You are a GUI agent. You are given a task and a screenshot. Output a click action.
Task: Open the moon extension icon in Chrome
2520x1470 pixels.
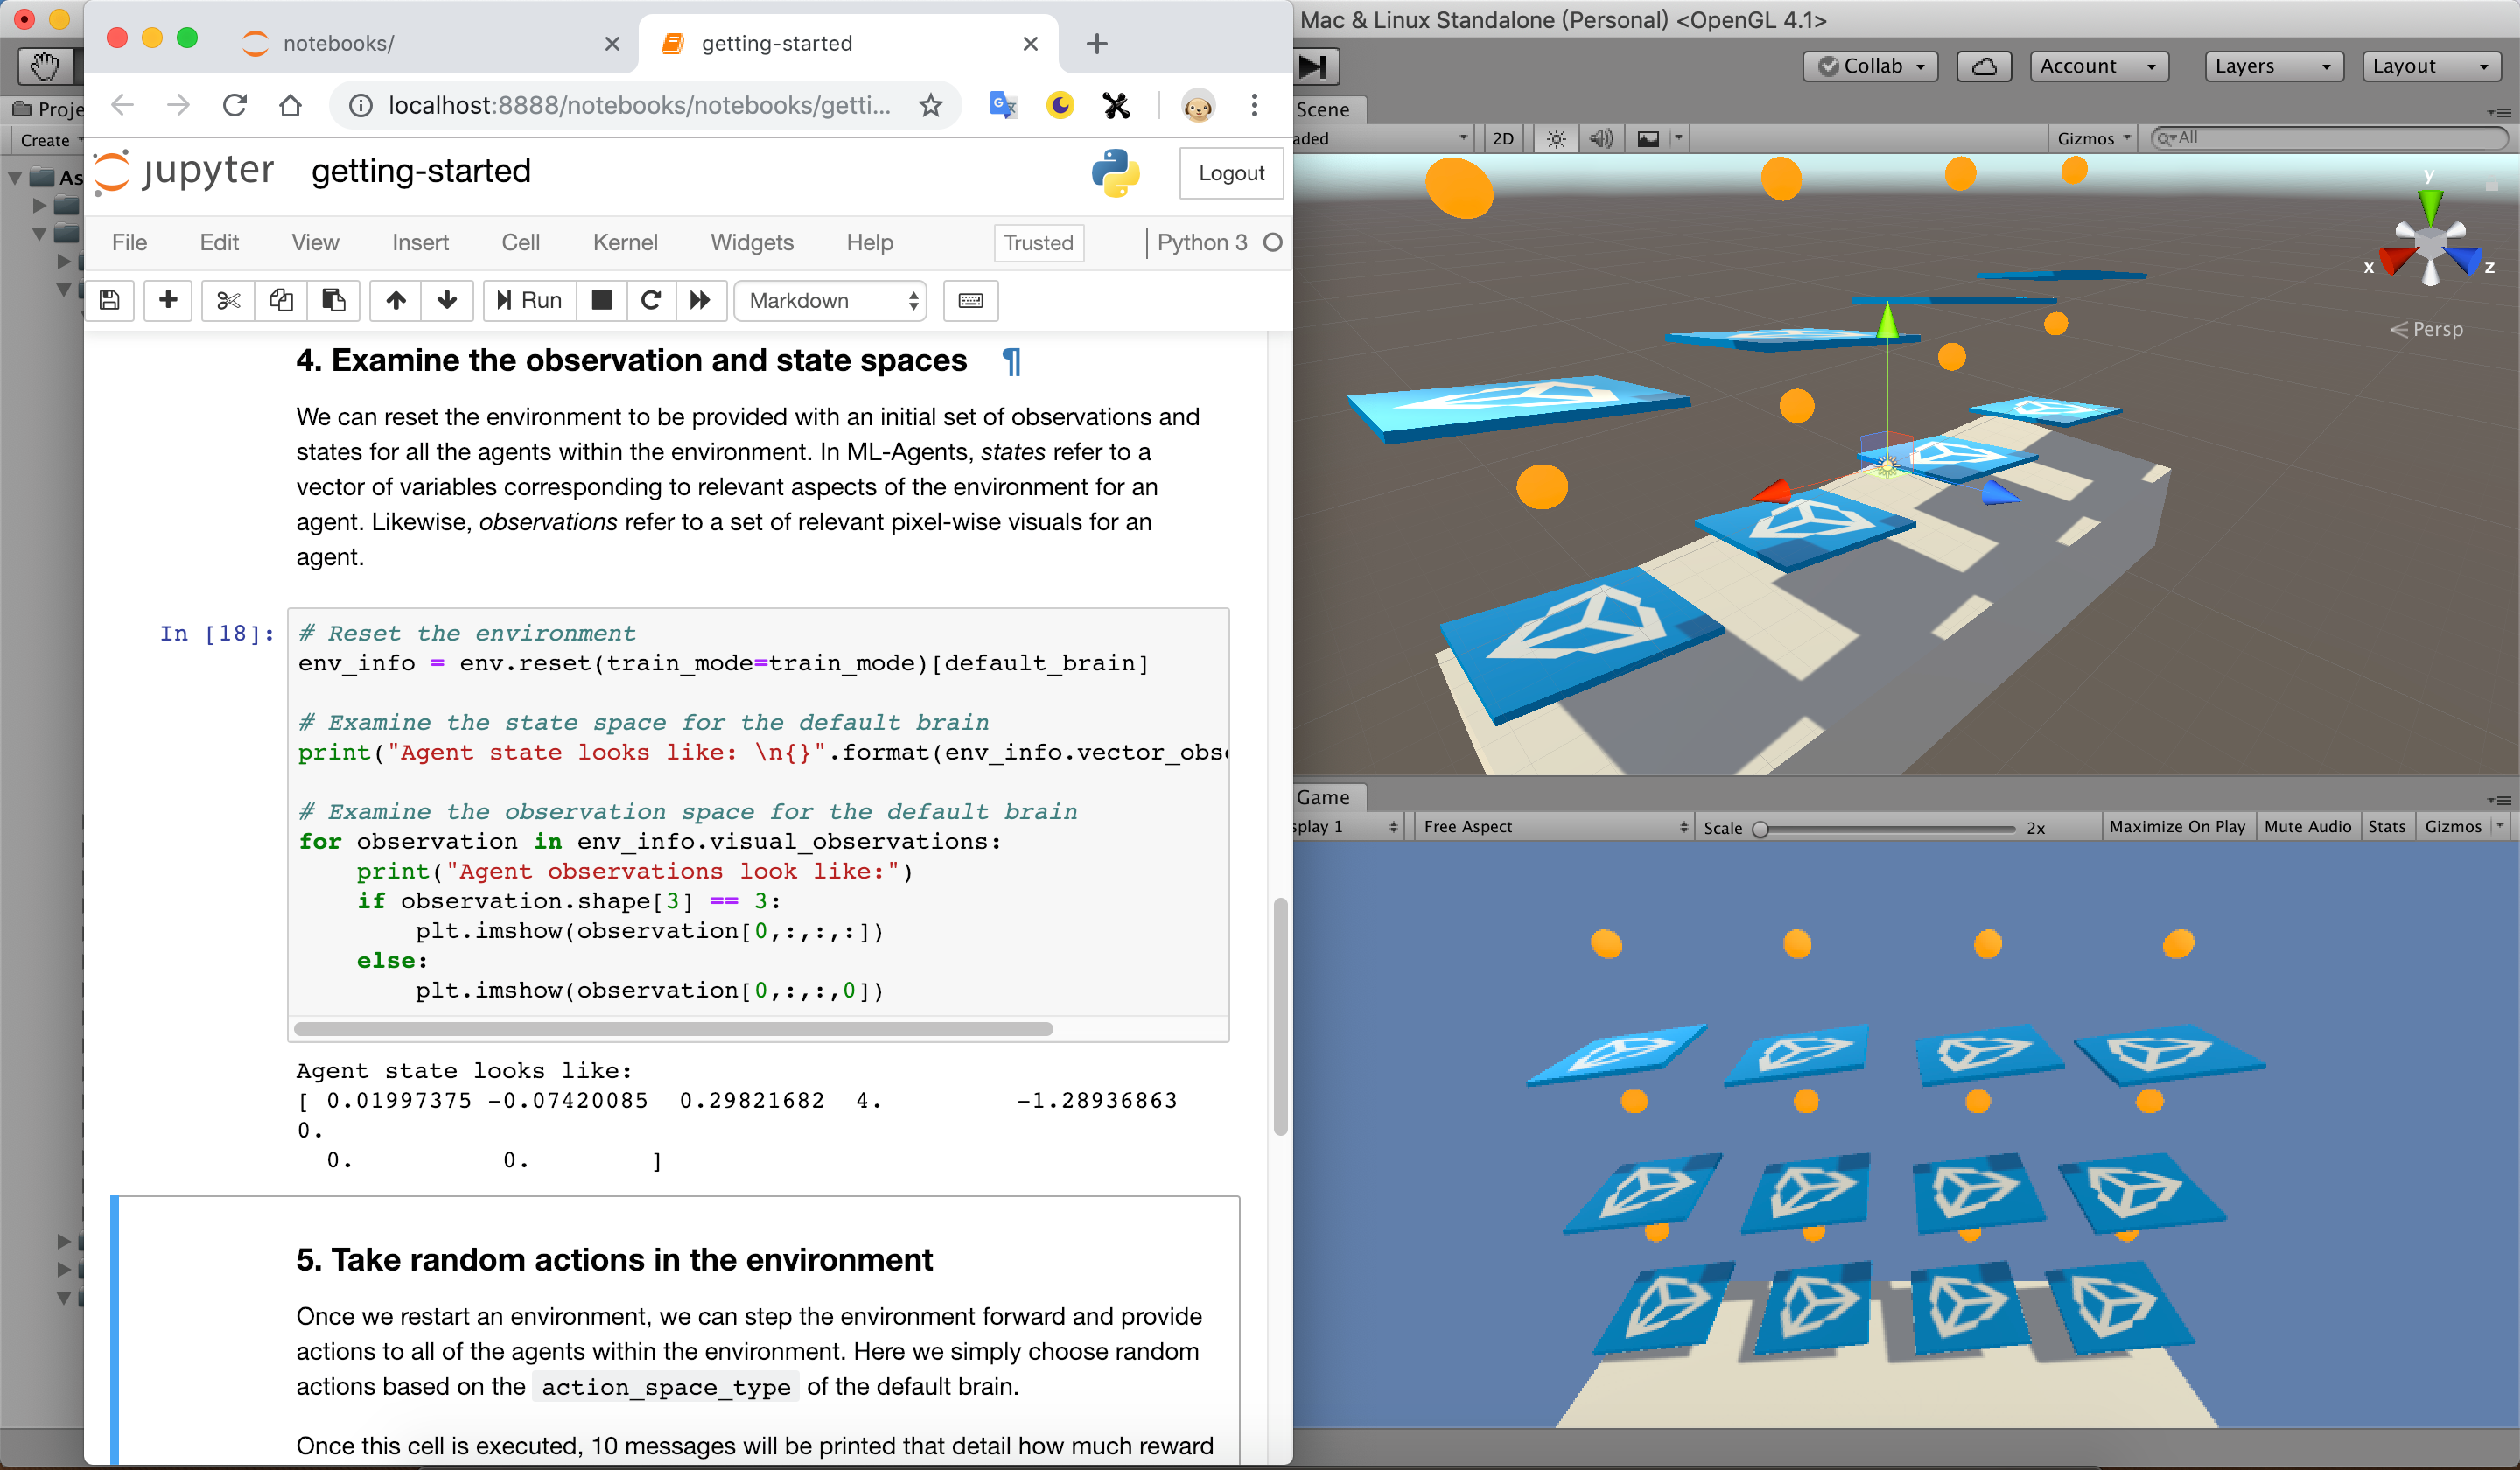(1060, 105)
